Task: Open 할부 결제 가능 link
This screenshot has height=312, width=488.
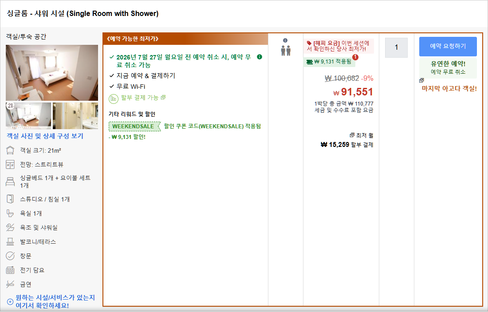Action: [x=140, y=98]
